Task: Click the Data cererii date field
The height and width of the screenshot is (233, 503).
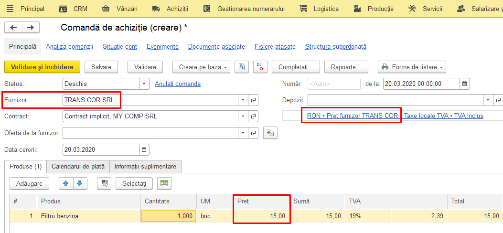Action: tap(101, 149)
